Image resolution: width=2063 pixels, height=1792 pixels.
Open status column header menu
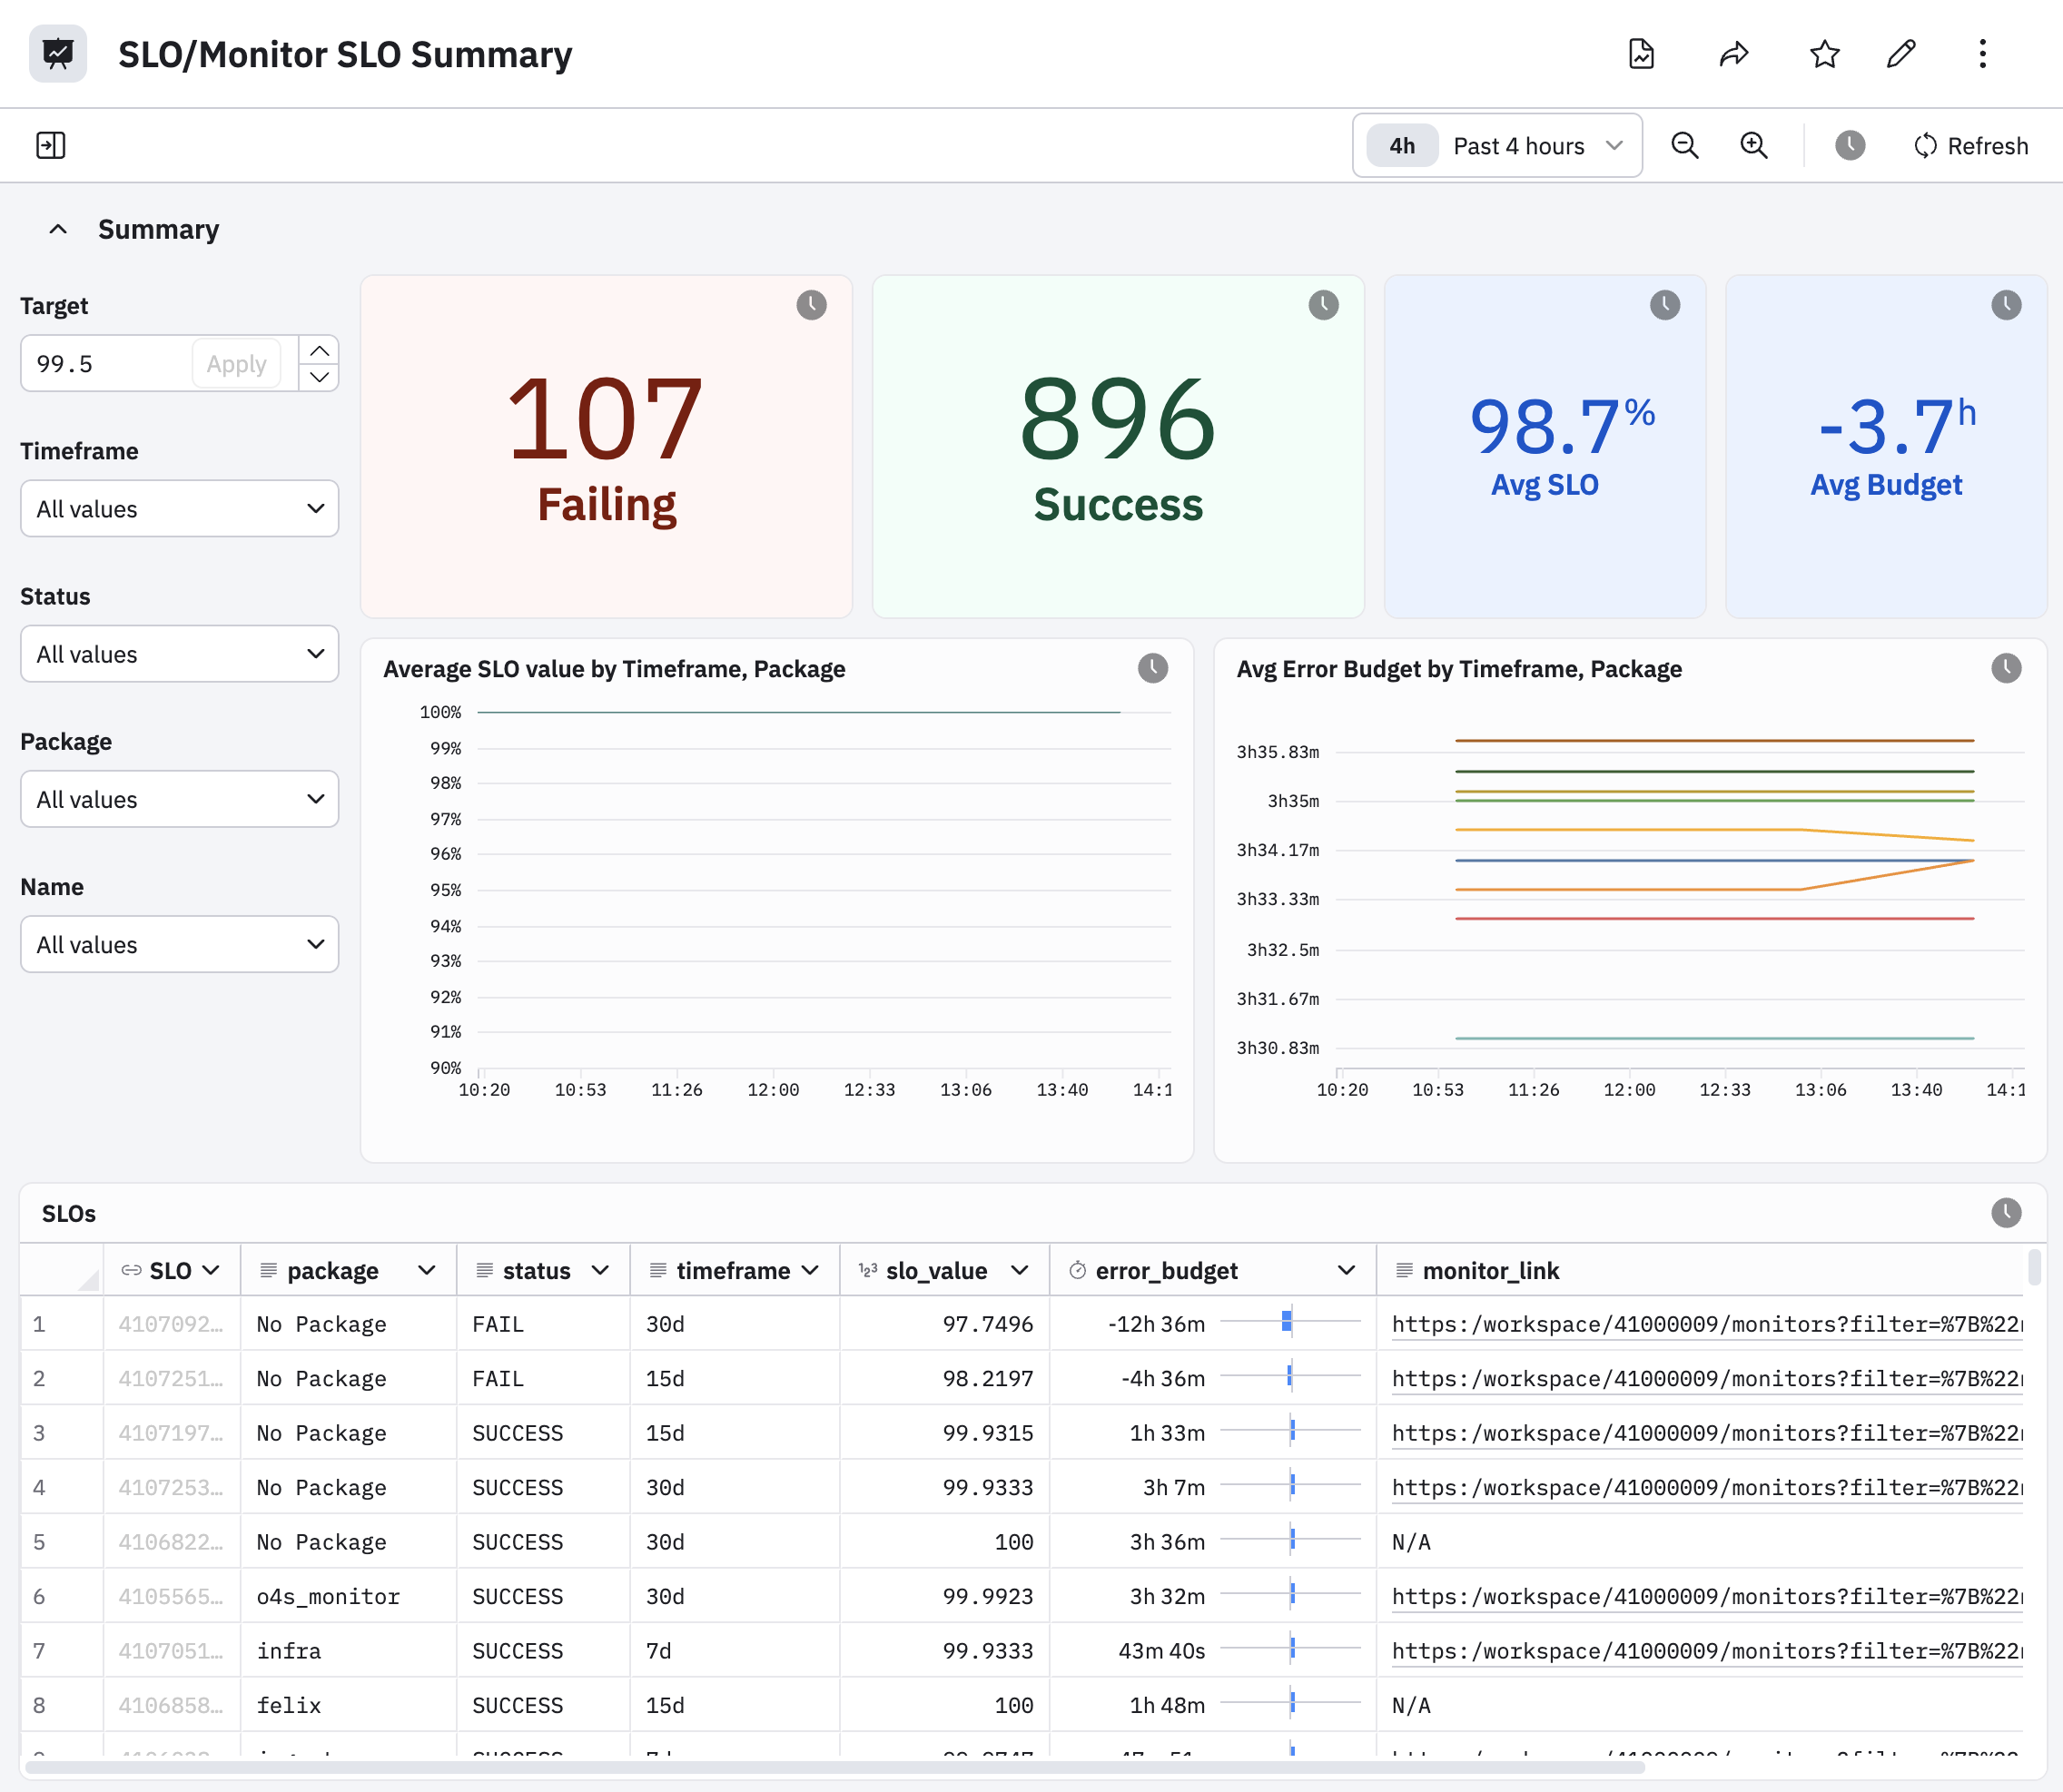click(600, 1271)
